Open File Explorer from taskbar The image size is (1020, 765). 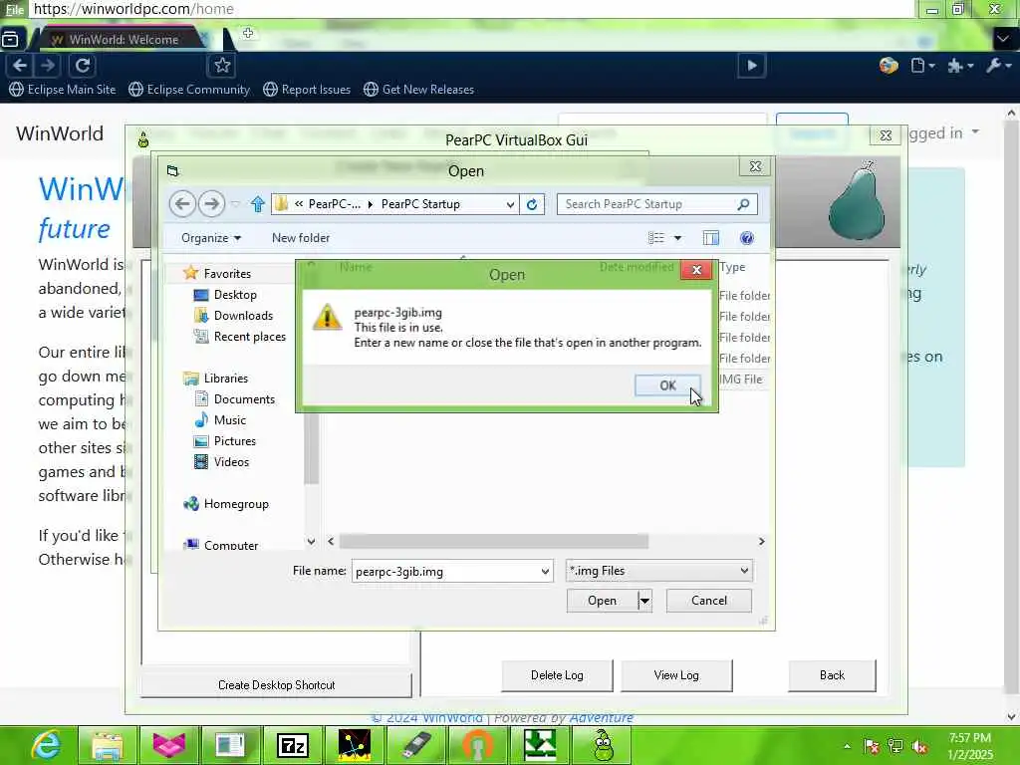(107, 745)
